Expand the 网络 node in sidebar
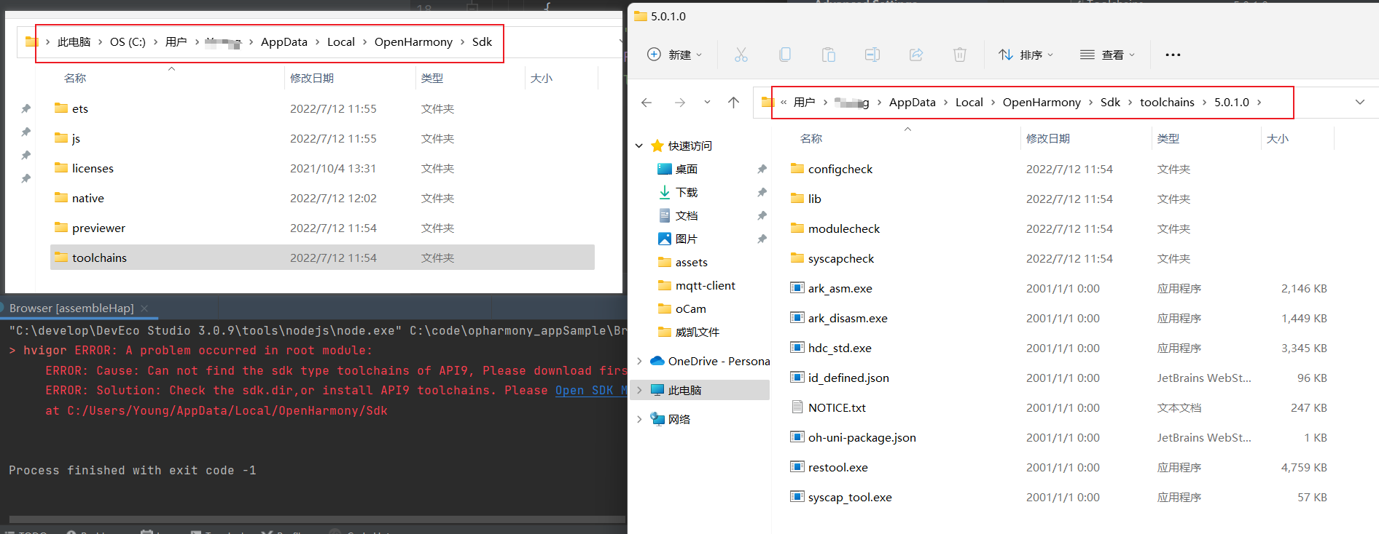The image size is (1379, 534). point(639,419)
